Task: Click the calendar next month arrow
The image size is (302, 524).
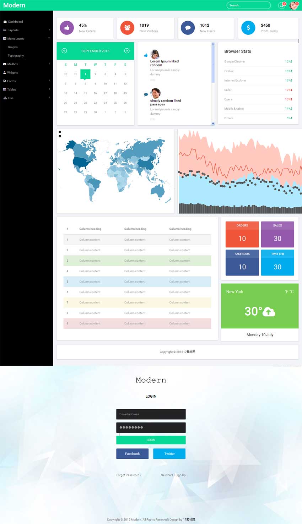Action: click(126, 51)
